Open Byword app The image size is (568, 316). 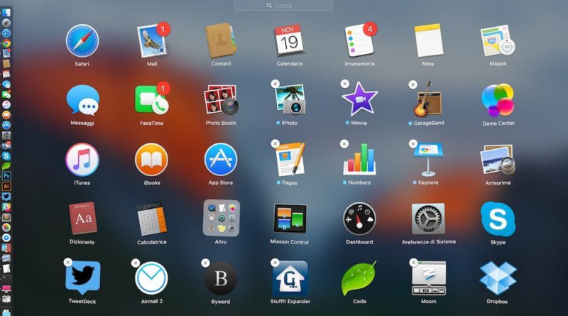(221, 278)
